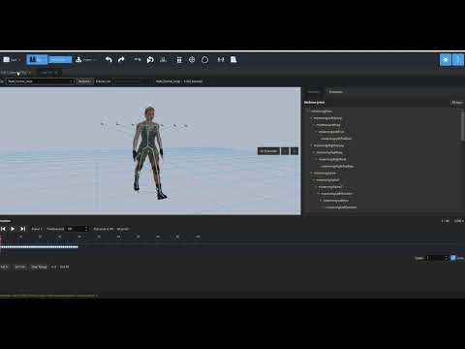Click the circular reset arrow toolbar icon
The width and height of the screenshot is (465, 349).
pyautogui.click(x=150, y=60)
